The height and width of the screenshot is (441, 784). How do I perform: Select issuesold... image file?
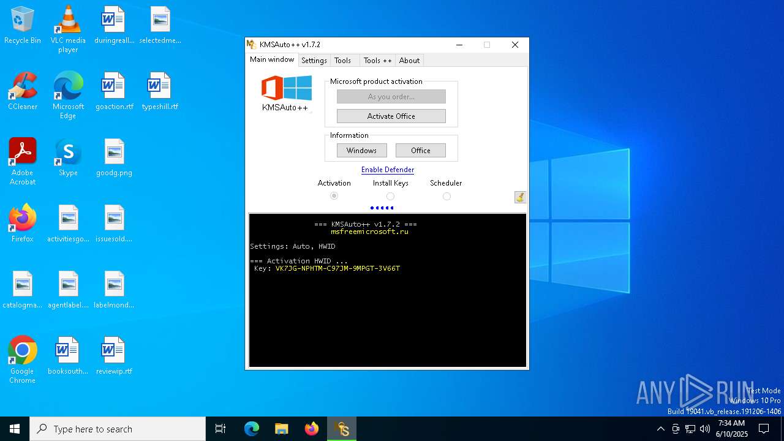[x=114, y=224]
